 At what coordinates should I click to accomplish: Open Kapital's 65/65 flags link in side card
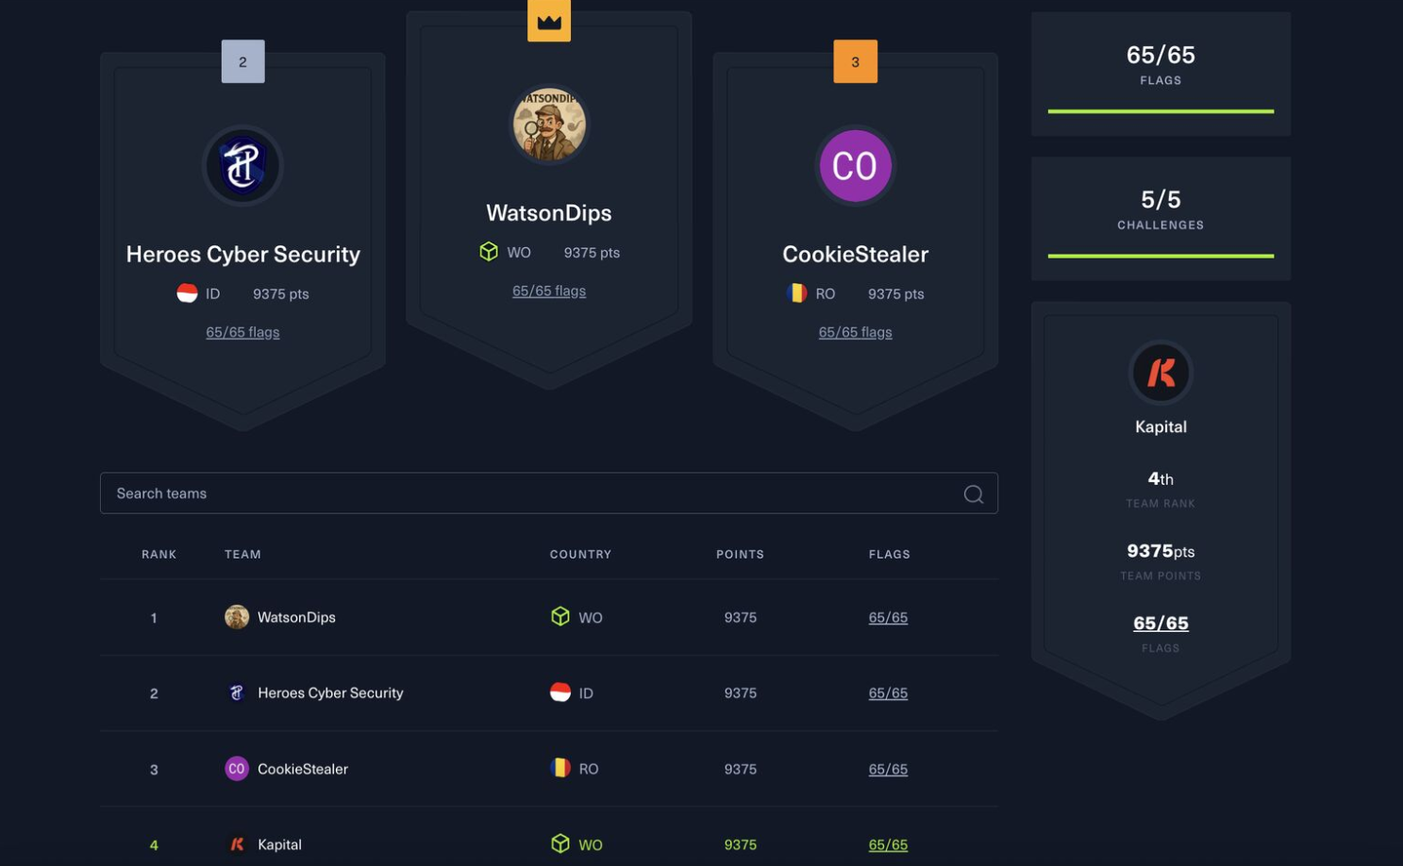pyautogui.click(x=1161, y=624)
